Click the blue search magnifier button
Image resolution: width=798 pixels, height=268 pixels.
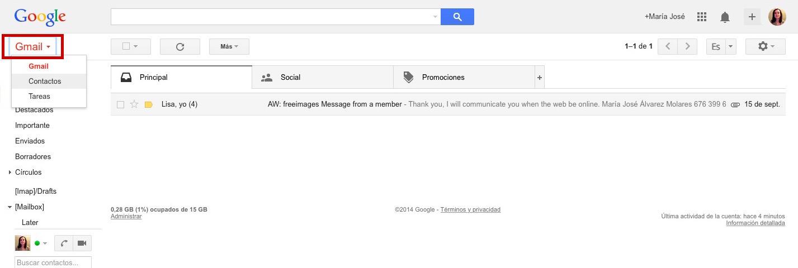click(457, 17)
